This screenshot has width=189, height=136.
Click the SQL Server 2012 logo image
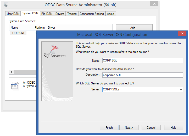pyautogui.click(x=55, y=51)
